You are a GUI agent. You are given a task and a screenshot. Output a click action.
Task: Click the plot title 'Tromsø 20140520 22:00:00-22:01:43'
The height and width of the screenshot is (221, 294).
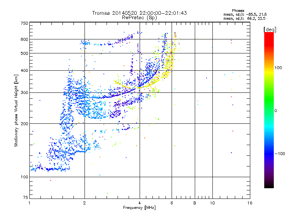pos(139,13)
